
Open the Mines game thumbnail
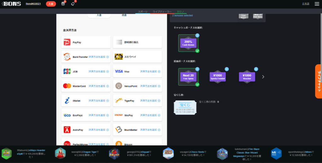tap(276, 153)
